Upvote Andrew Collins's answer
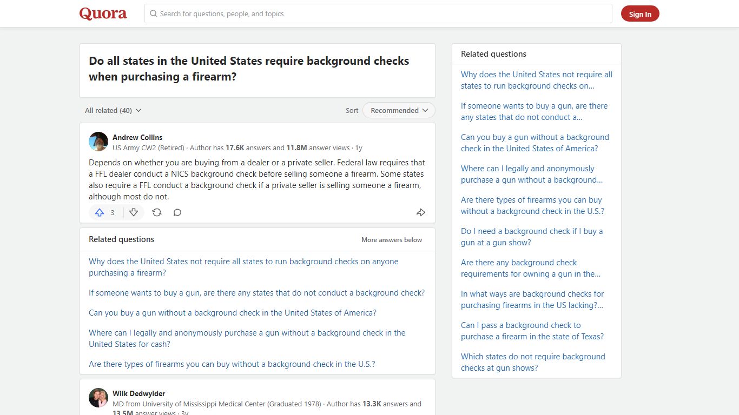The width and height of the screenshot is (739, 415). point(106,212)
